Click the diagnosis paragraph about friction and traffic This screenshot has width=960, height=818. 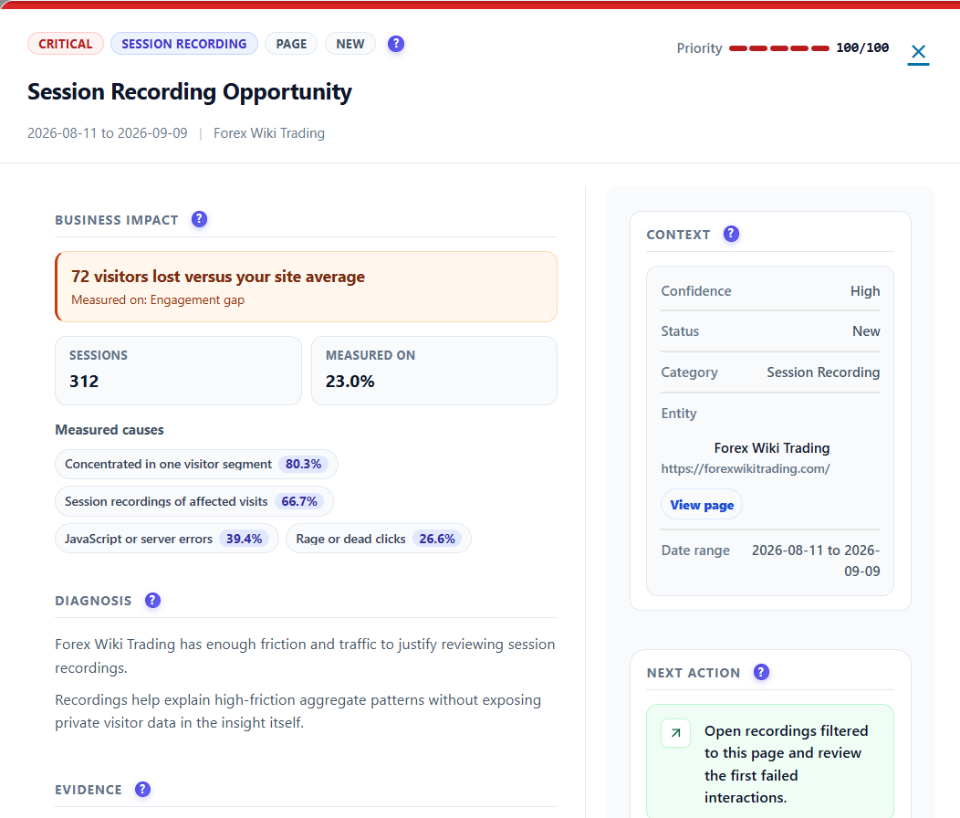click(305, 656)
